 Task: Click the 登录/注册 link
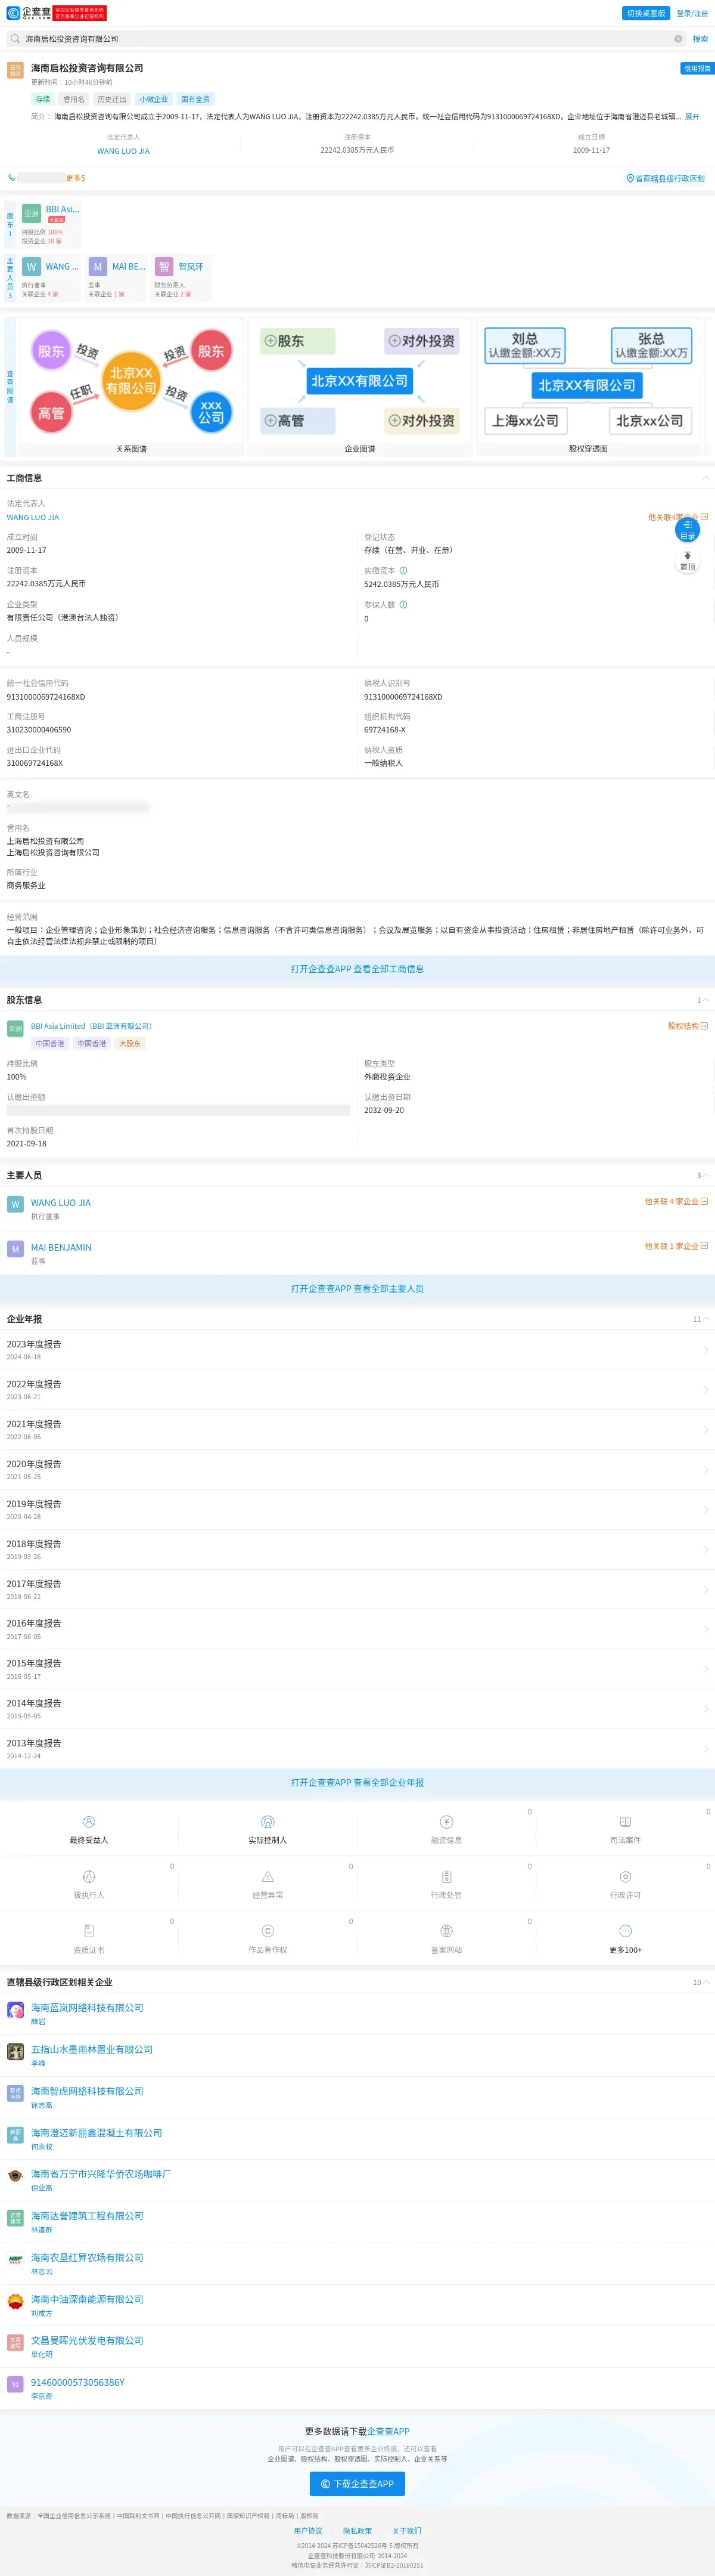(692, 13)
